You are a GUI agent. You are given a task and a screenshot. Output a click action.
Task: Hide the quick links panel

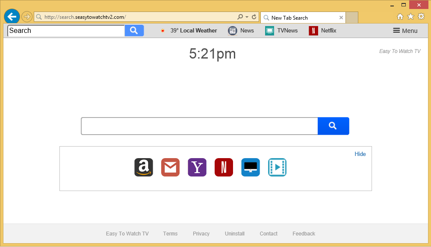[360, 154]
